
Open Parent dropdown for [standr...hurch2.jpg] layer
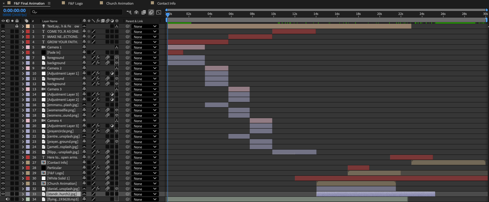tap(145, 194)
